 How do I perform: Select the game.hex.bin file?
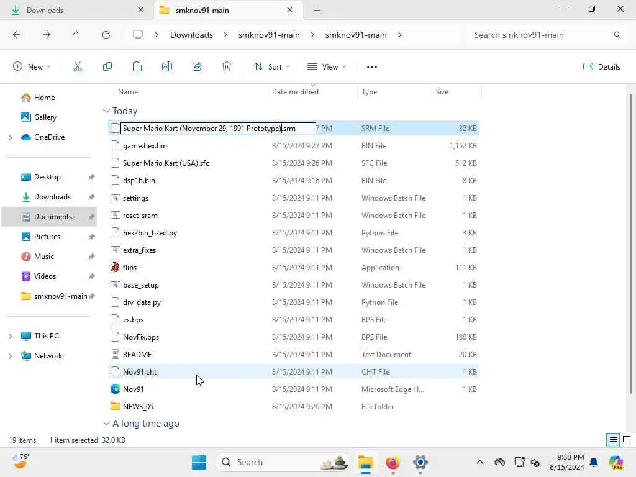pos(145,146)
